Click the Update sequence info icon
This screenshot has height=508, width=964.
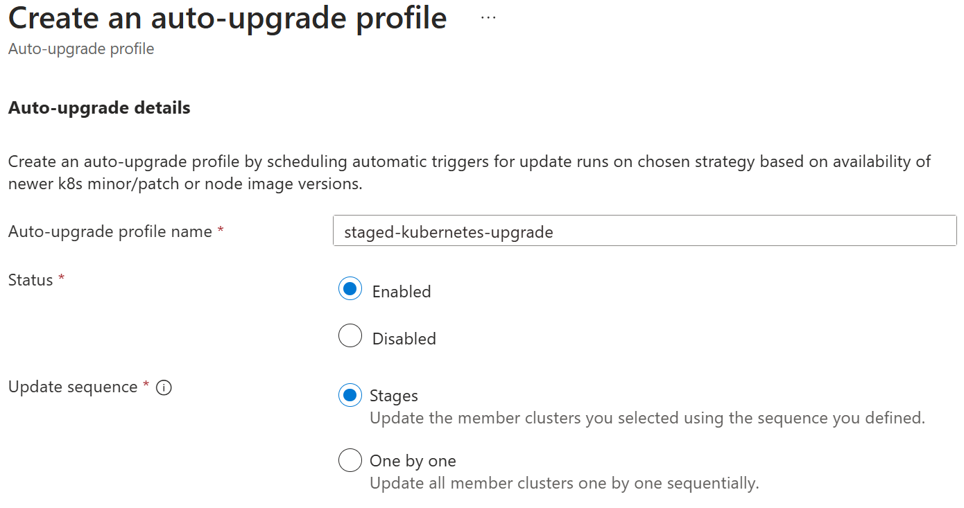point(164,388)
